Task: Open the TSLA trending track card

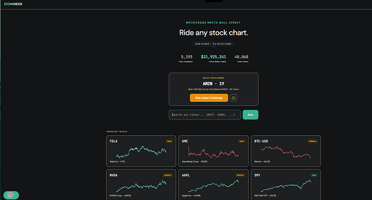Action: pyautogui.click(x=141, y=151)
